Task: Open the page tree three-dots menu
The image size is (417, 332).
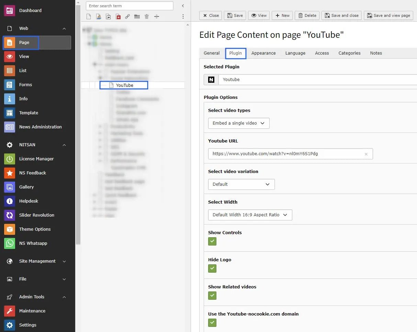Action: coord(183,16)
